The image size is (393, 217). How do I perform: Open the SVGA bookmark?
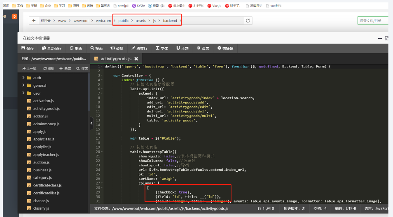tap(138, 5)
